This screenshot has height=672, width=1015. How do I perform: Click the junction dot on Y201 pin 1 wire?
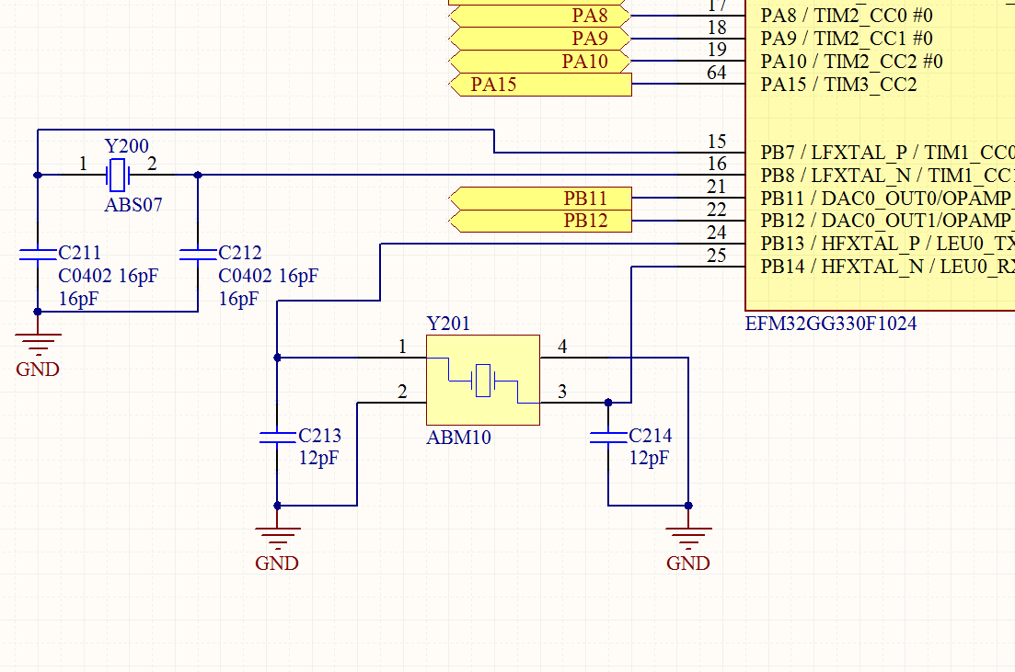[277, 358]
